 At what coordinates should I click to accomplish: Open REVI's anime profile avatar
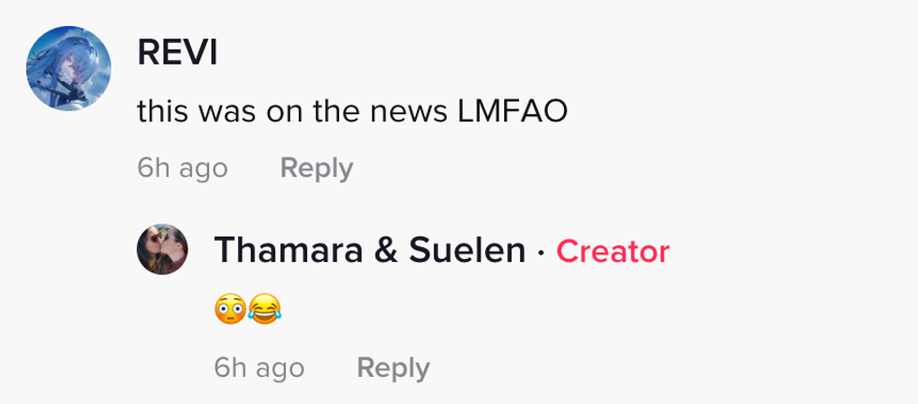click(68, 68)
